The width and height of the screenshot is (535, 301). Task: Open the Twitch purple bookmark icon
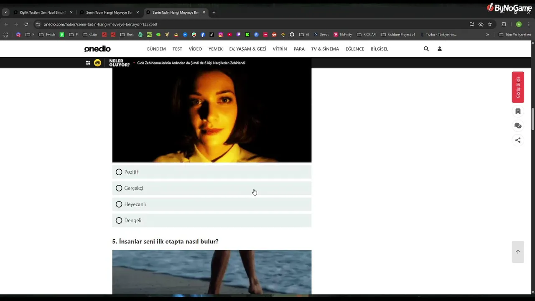pyautogui.click(x=239, y=35)
